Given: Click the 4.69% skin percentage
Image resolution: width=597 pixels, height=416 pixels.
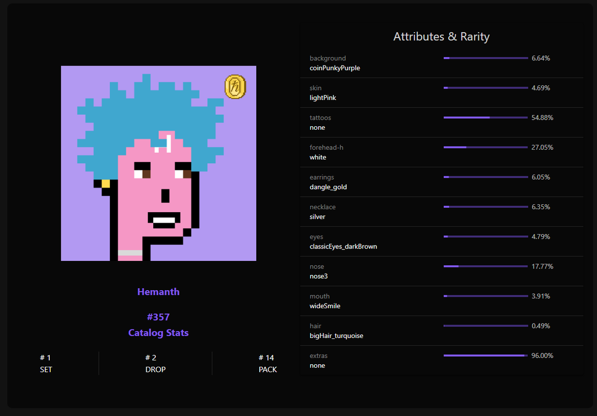Looking at the screenshot, I should coord(541,88).
